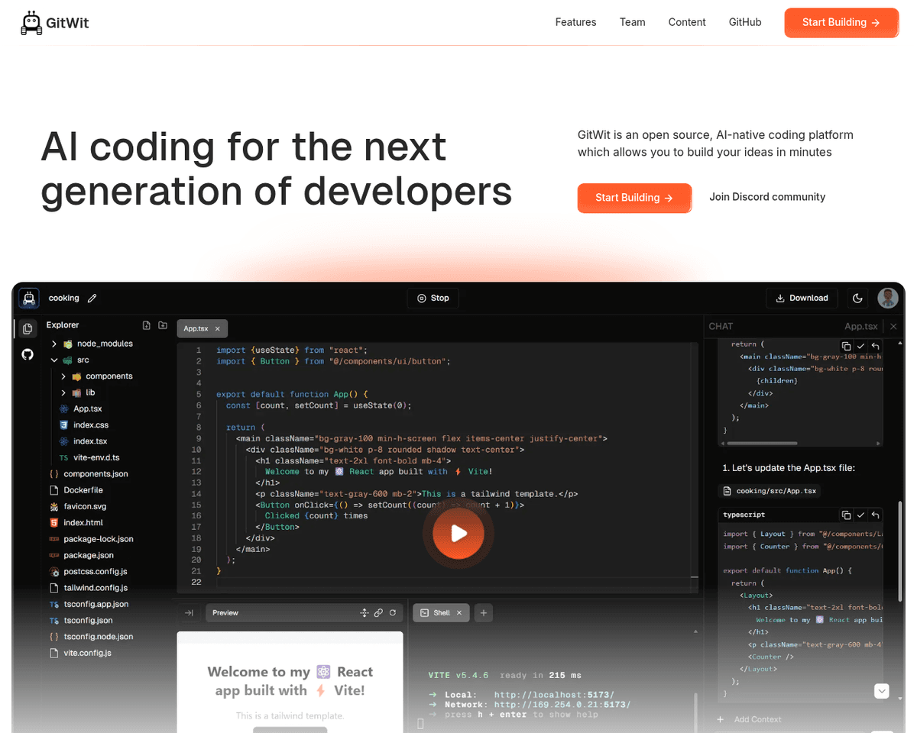Click the link icon in the Preview bar
The image size is (917, 733).
coord(378,612)
